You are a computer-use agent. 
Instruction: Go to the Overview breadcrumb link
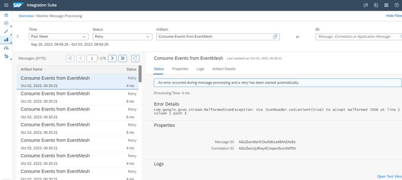(26, 16)
